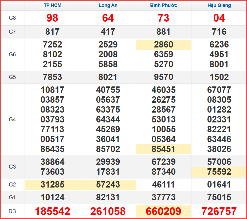Image resolution: width=247 pixels, height=219 pixels.
Task: Click Hậu Giang G1 number 75015
Action: [x=219, y=197]
